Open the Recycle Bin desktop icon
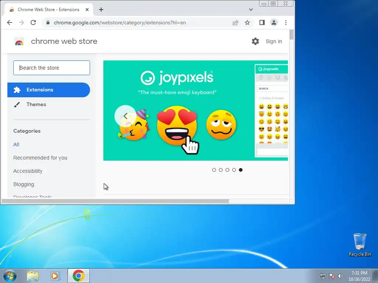Viewport: 378px width, 283px height. 360,245
